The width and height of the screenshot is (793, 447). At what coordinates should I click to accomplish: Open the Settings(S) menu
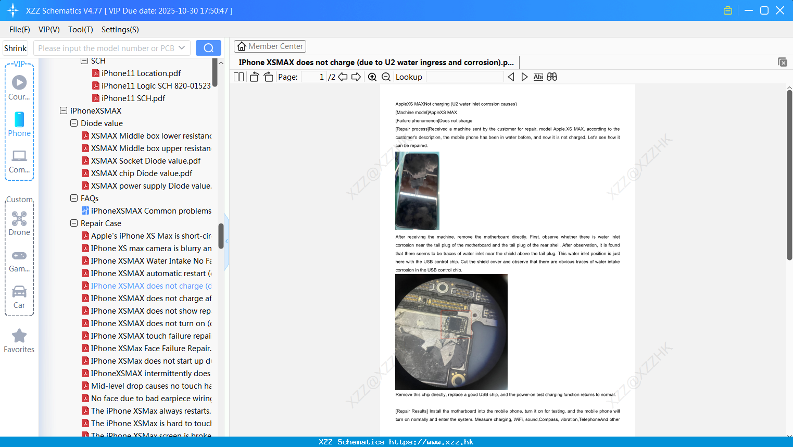(120, 30)
